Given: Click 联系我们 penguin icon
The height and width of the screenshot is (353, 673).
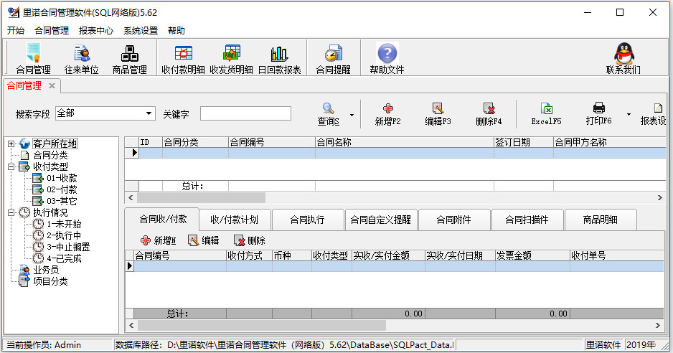Looking at the screenshot, I should [x=623, y=58].
